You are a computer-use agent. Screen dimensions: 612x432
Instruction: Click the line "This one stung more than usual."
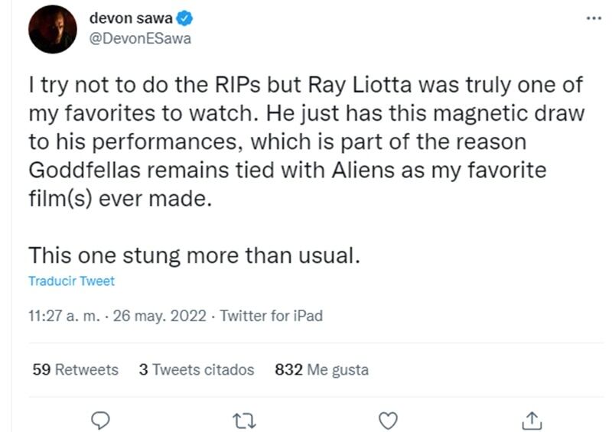click(193, 255)
